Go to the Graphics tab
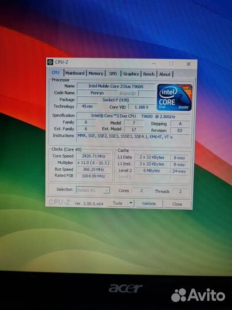 coord(131,74)
